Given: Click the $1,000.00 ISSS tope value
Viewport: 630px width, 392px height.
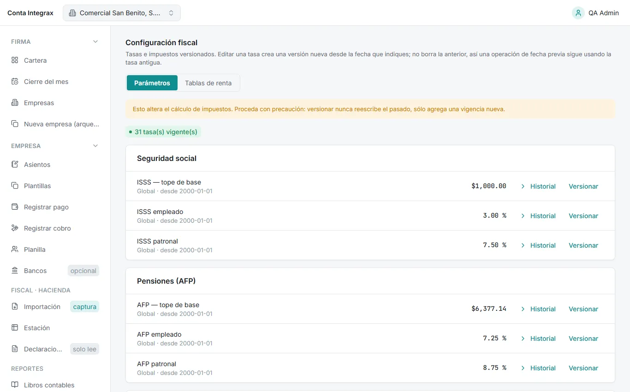Looking at the screenshot, I should click(x=489, y=186).
